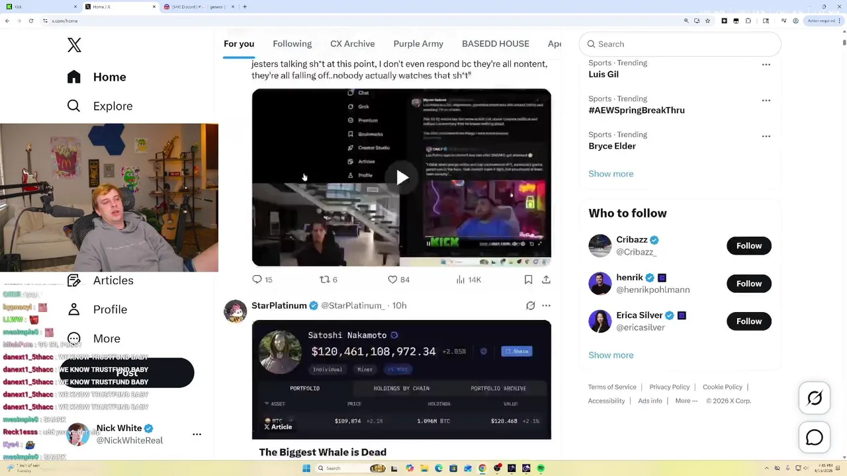The height and width of the screenshot is (476, 847).
Task: Open Nick White account options menu
Action: point(197,434)
